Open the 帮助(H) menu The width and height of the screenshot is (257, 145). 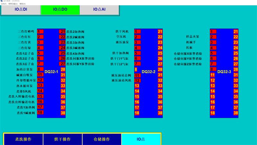pyautogui.click(x=22, y=4)
